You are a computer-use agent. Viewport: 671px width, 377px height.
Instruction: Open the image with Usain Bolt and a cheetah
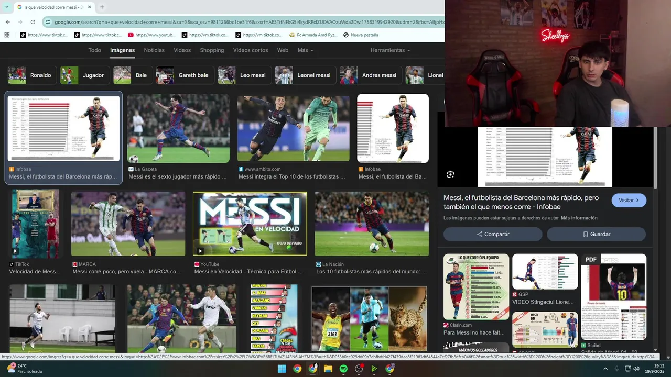pyautogui.click(x=369, y=319)
